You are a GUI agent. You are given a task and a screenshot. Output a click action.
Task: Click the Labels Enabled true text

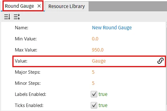click(103, 94)
